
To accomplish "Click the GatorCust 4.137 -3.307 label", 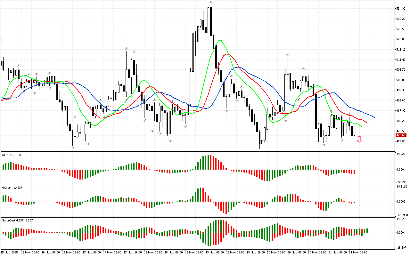I will [x=17, y=220].
